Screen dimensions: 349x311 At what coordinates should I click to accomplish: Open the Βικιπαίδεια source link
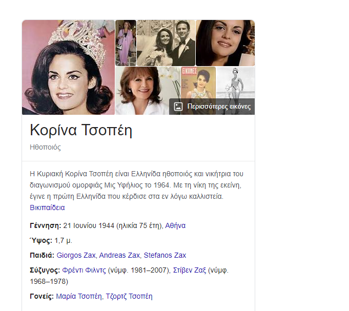point(47,208)
